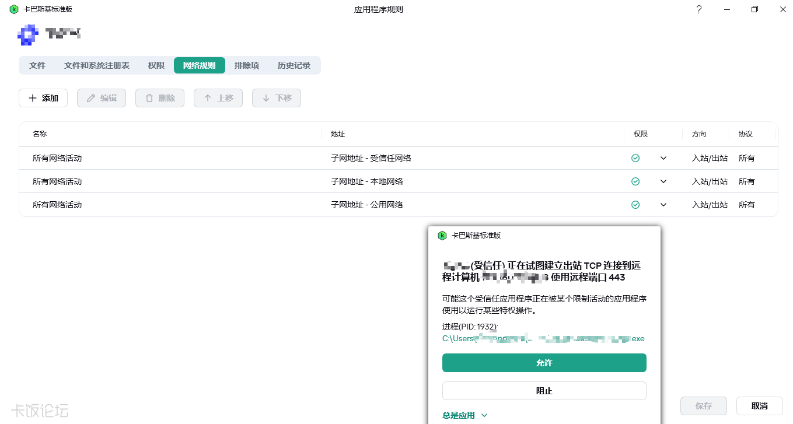793x424 pixels.
Task: Click the Kaspersky logo in the popup
Action: pyautogui.click(x=442, y=236)
